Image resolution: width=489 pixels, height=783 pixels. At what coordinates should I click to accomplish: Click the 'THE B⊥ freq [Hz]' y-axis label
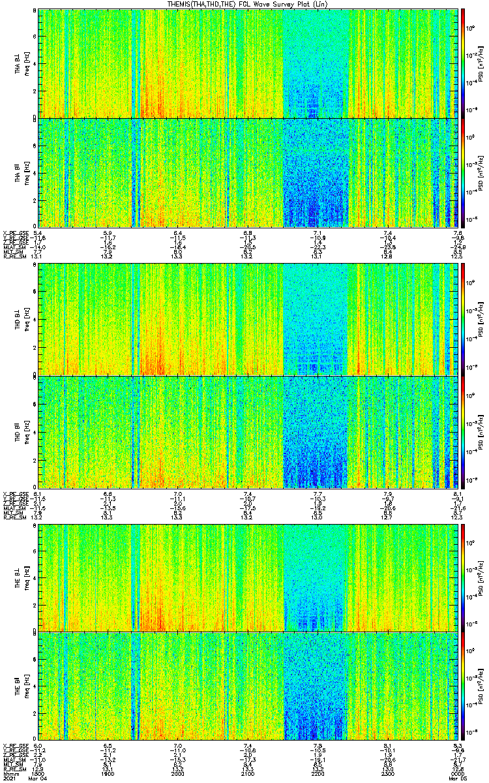23,577
